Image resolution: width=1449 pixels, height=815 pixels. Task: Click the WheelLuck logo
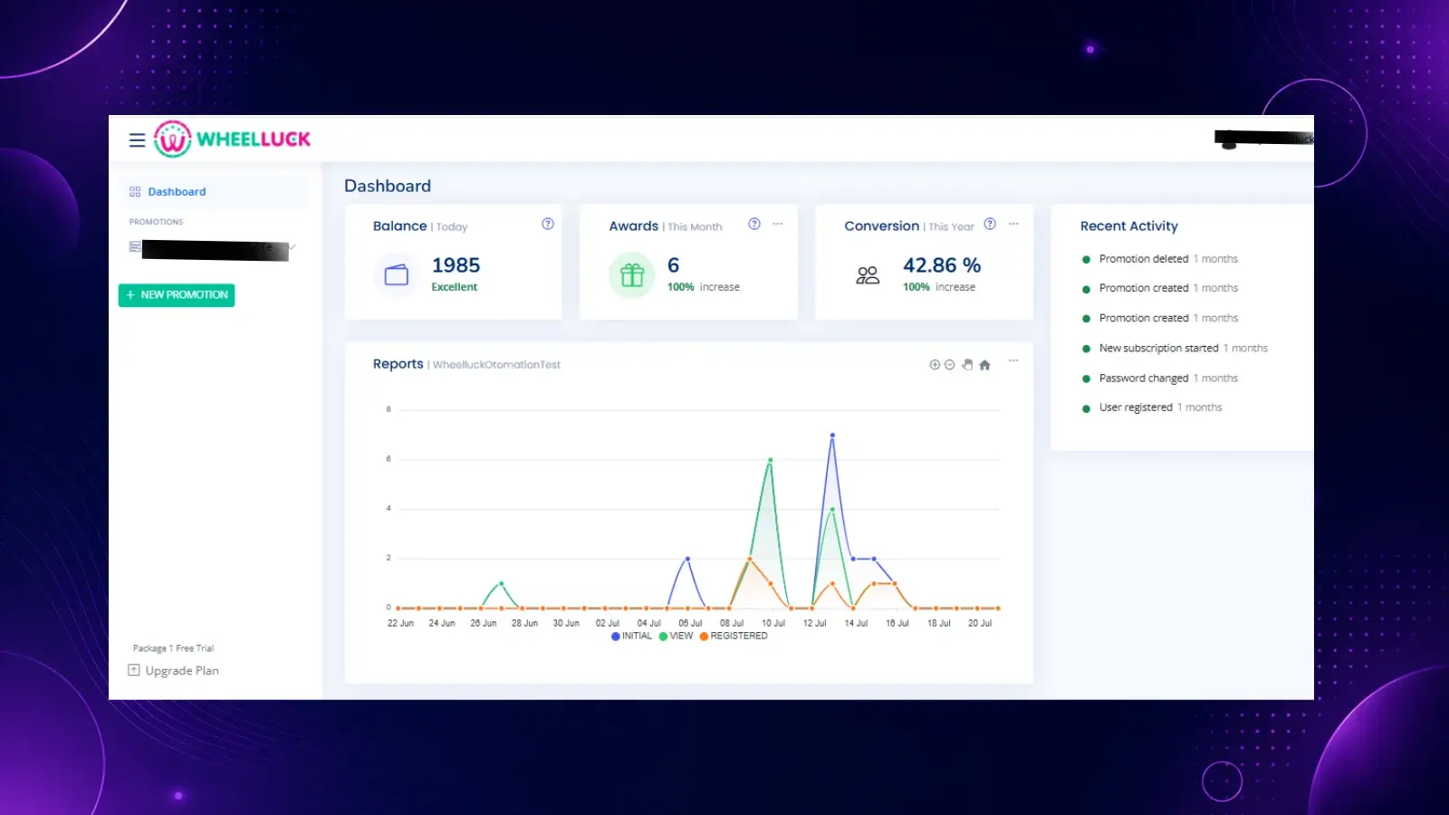(x=233, y=139)
